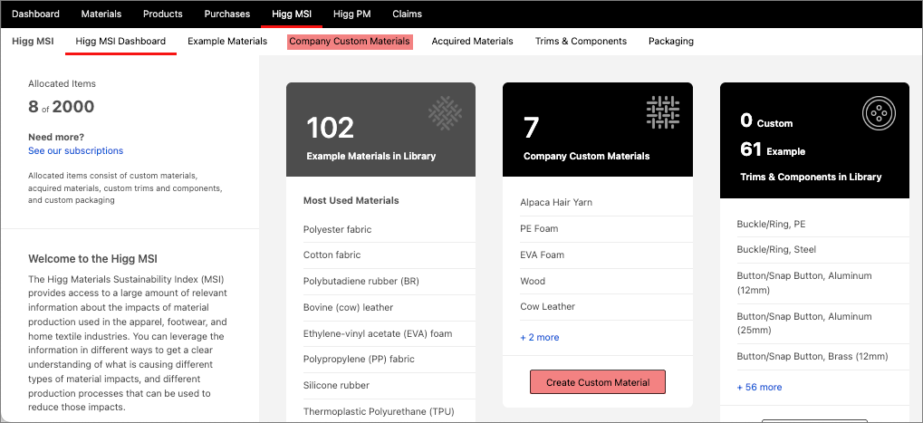Select the Higg MSI sub-tab
This screenshot has width=923, height=423.
pos(33,41)
